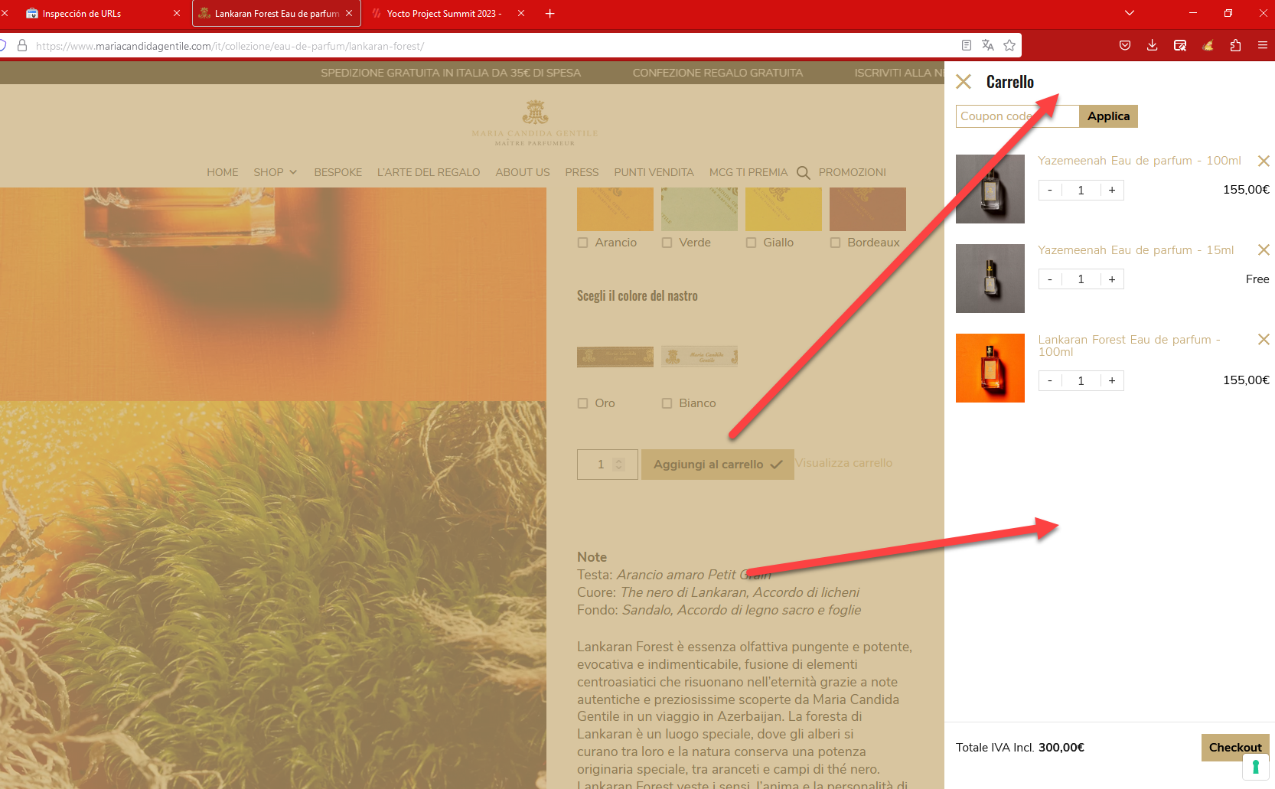The image size is (1275, 789).
Task: Click the site search magnifier icon
Action: point(804,173)
